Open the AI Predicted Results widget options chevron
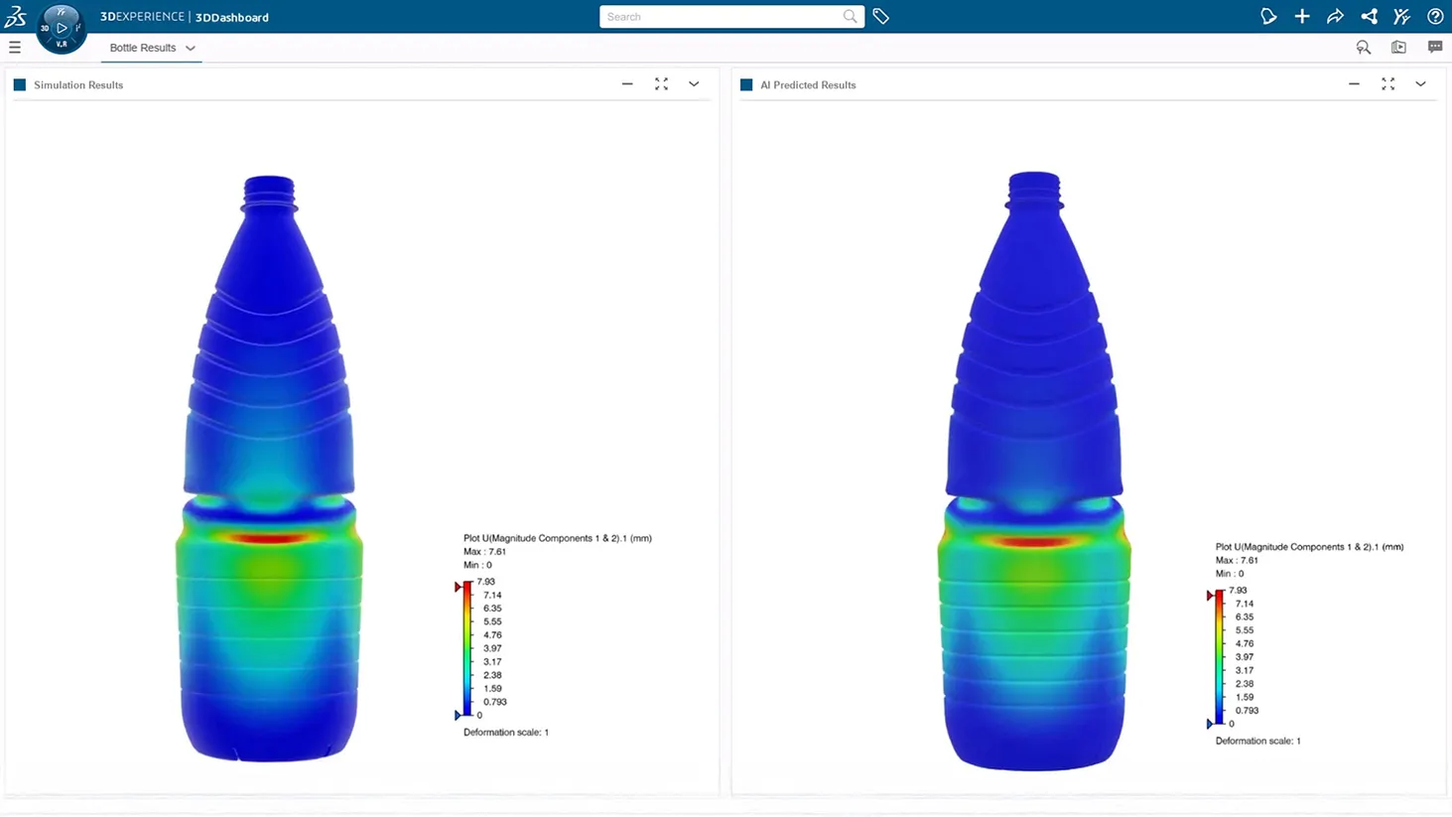This screenshot has width=1452, height=817. tap(1420, 84)
